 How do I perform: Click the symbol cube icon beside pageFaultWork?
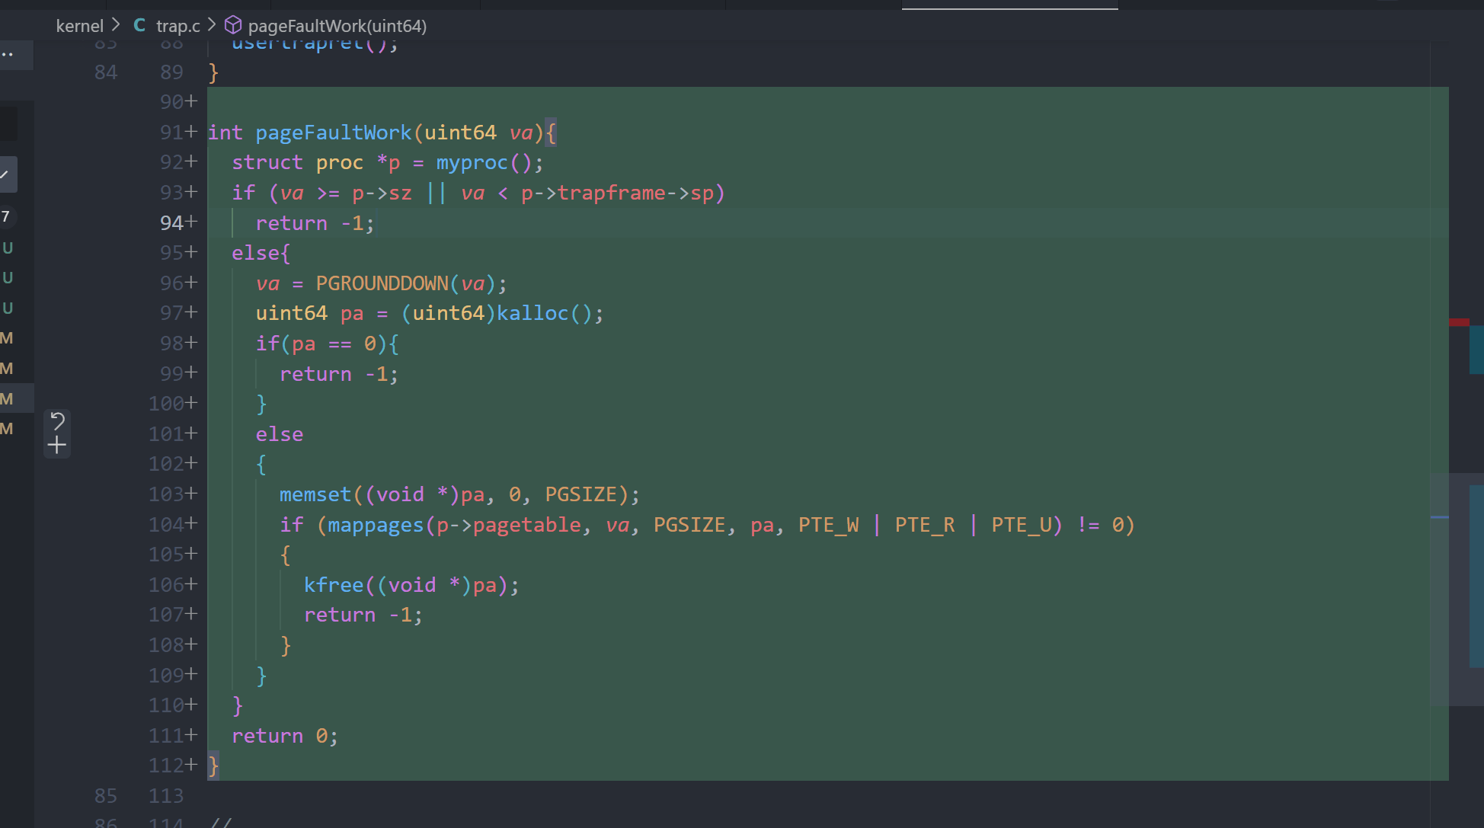(233, 26)
